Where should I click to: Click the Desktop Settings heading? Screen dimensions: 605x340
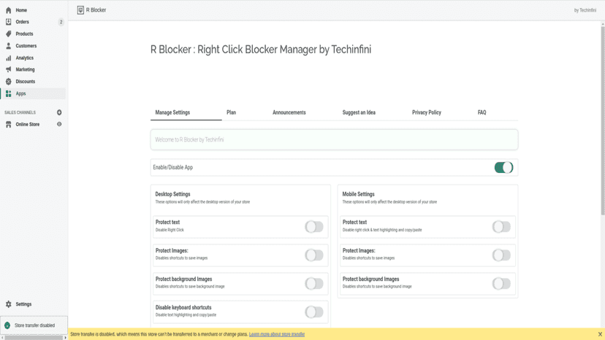pos(173,194)
